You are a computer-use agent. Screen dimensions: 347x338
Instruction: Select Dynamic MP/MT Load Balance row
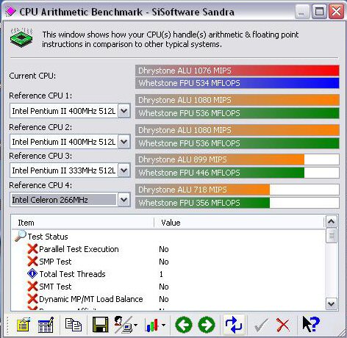click(91, 299)
